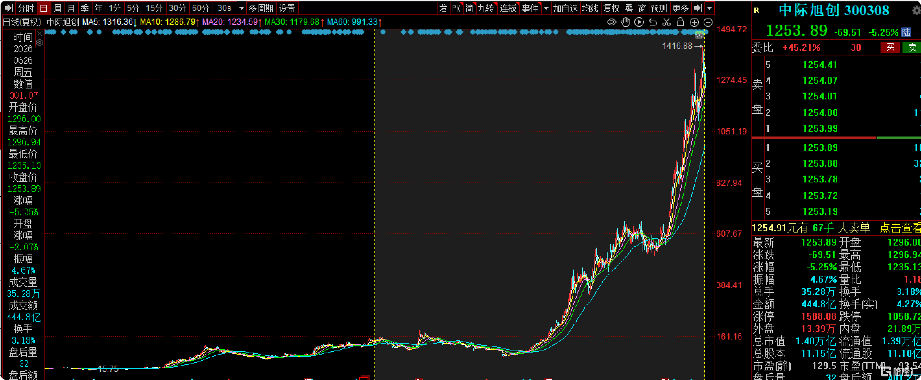Screen dimensions: 921x380
Task: Click sell level 5 price 1254.41
Action: pos(820,65)
